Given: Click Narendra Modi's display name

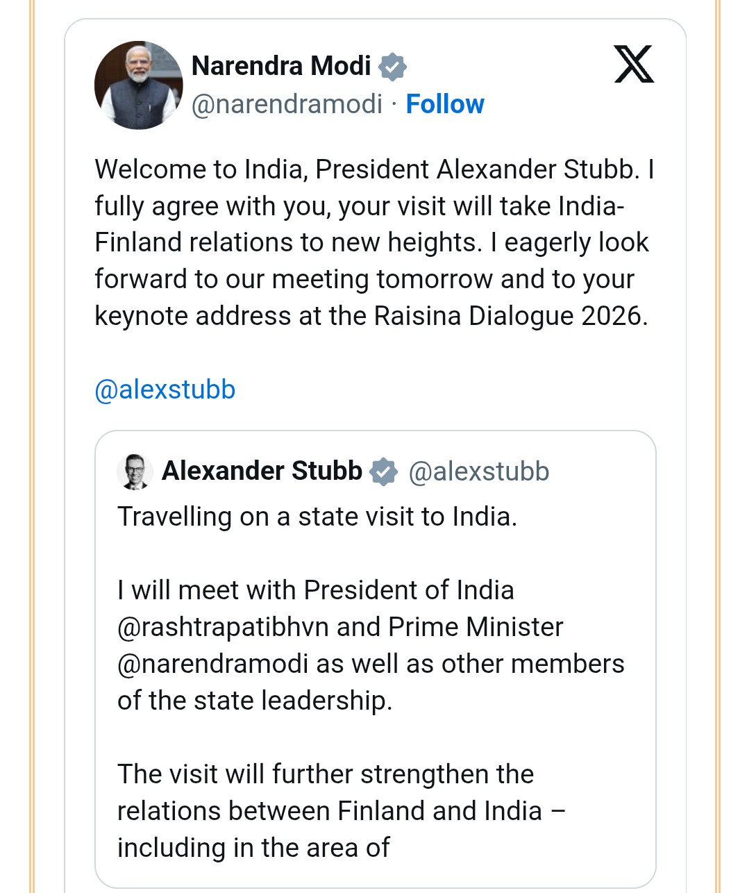Looking at the screenshot, I should point(282,65).
